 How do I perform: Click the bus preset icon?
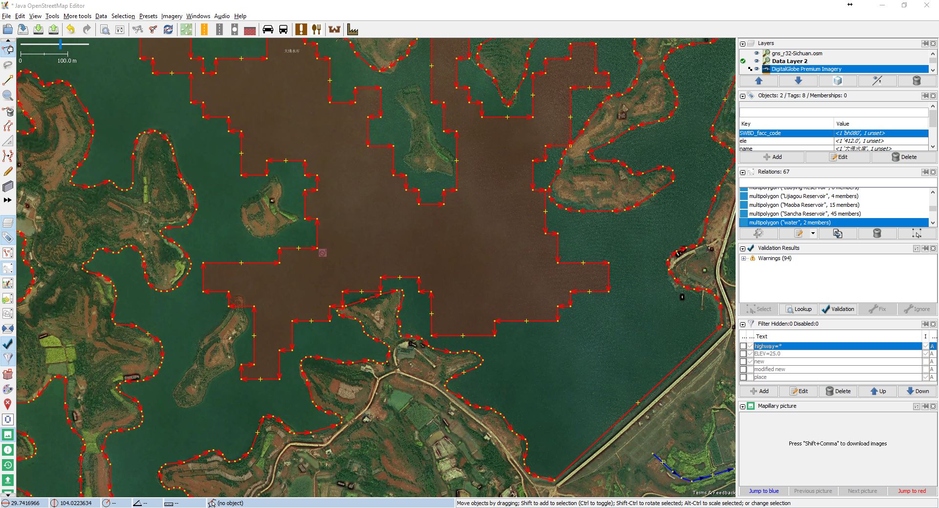[x=283, y=29]
